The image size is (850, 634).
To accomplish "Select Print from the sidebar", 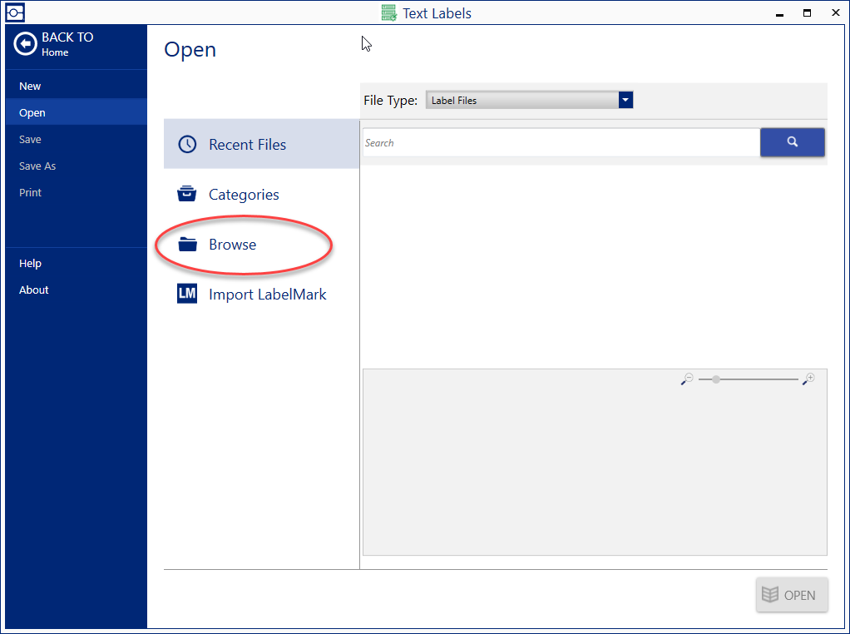I will tap(30, 192).
